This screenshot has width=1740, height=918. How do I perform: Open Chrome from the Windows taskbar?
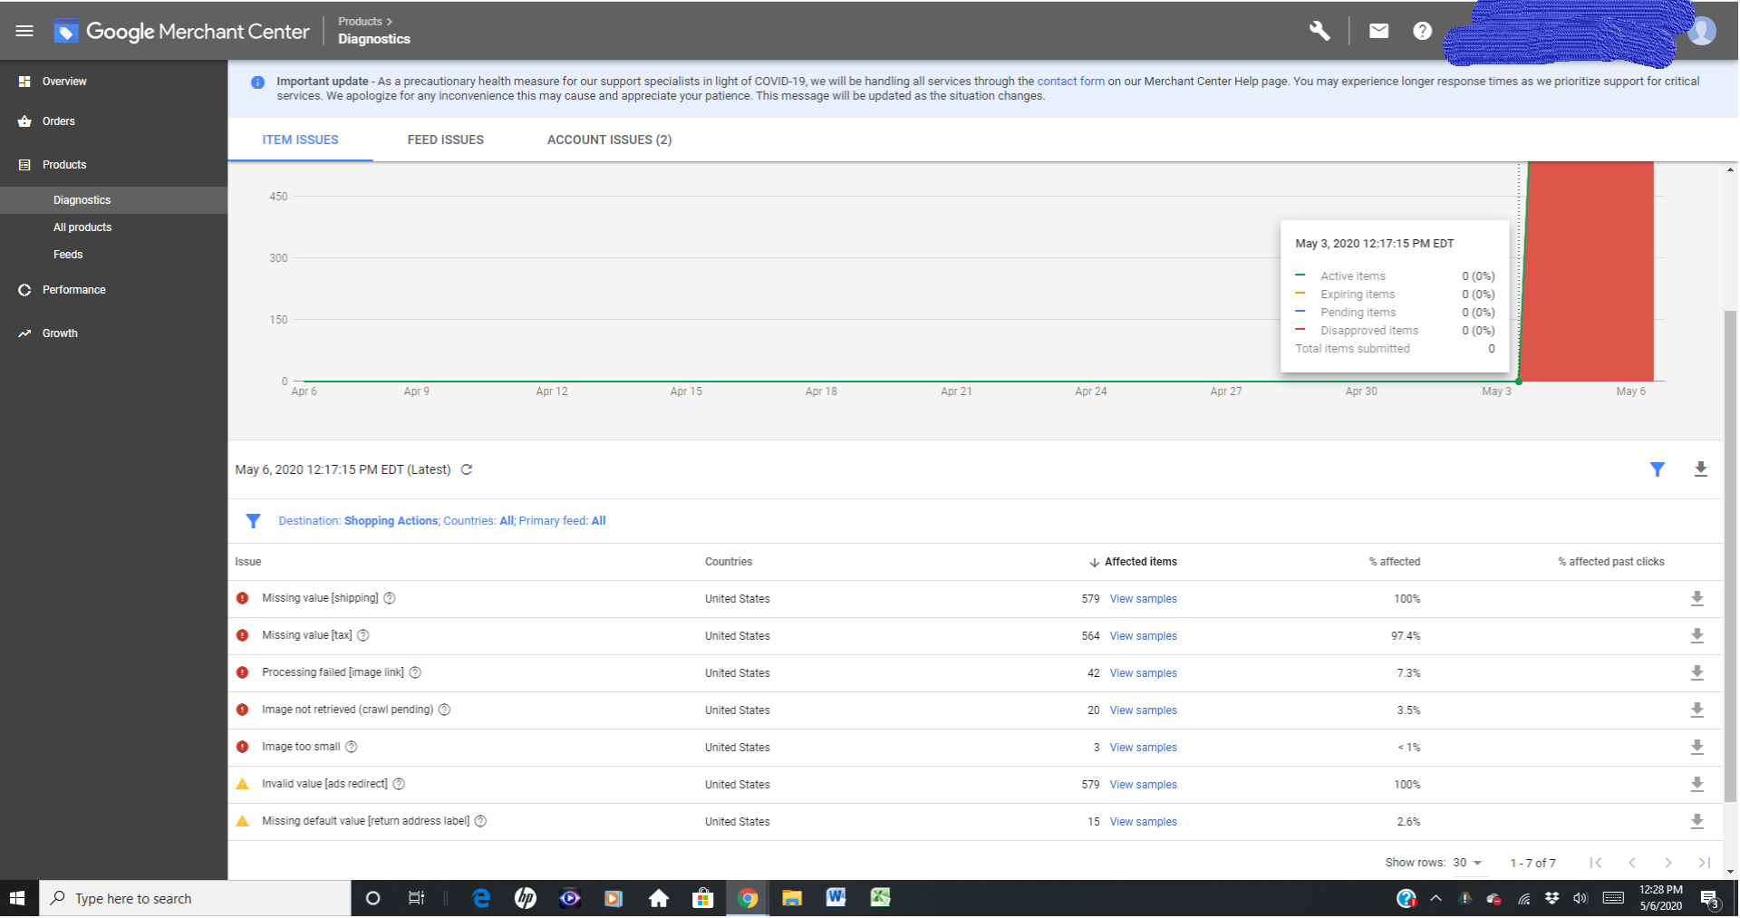click(x=748, y=898)
